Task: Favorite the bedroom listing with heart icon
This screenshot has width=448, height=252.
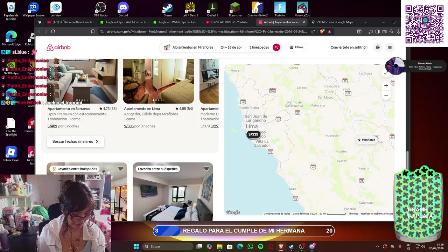Action: pyautogui.click(x=206, y=169)
